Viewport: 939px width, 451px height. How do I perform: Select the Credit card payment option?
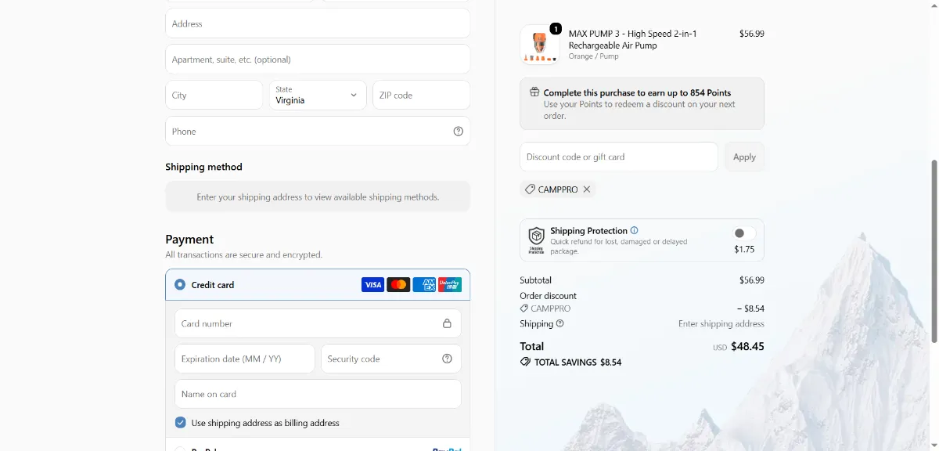pyautogui.click(x=180, y=285)
